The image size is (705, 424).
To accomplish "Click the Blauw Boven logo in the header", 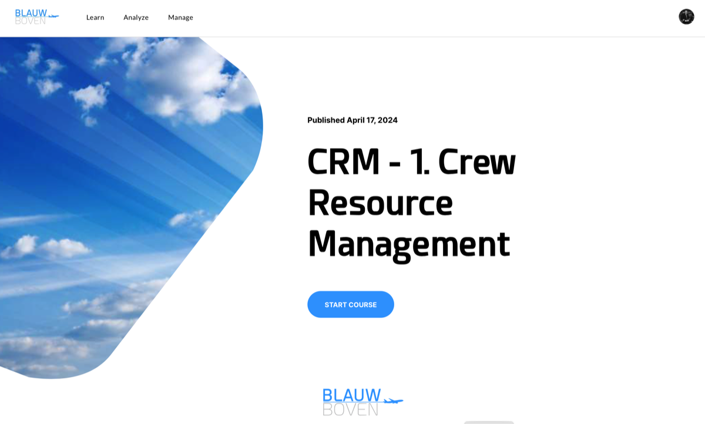I will 36,16.
